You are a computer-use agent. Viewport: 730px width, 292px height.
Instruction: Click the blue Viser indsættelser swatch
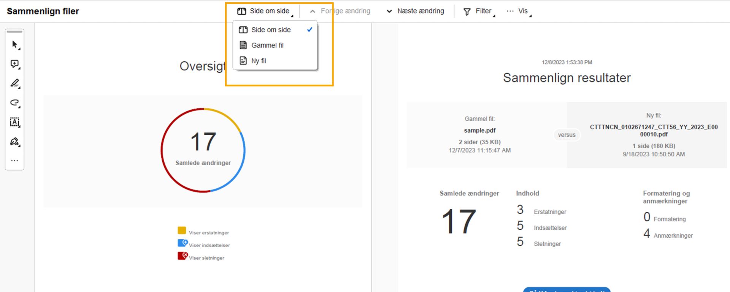tap(182, 243)
